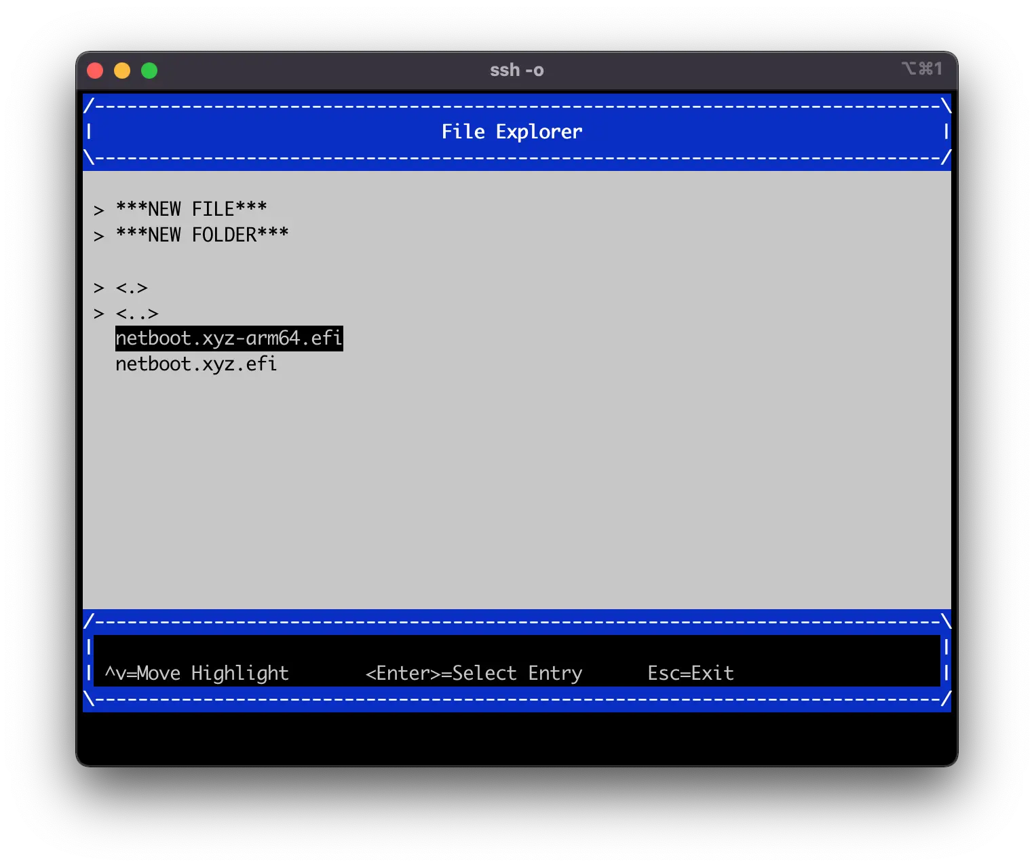This screenshot has height=867, width=1034.
Task: Go to the <..> parent directory entry
Action: pyautogui.click(x=137, y=313)
